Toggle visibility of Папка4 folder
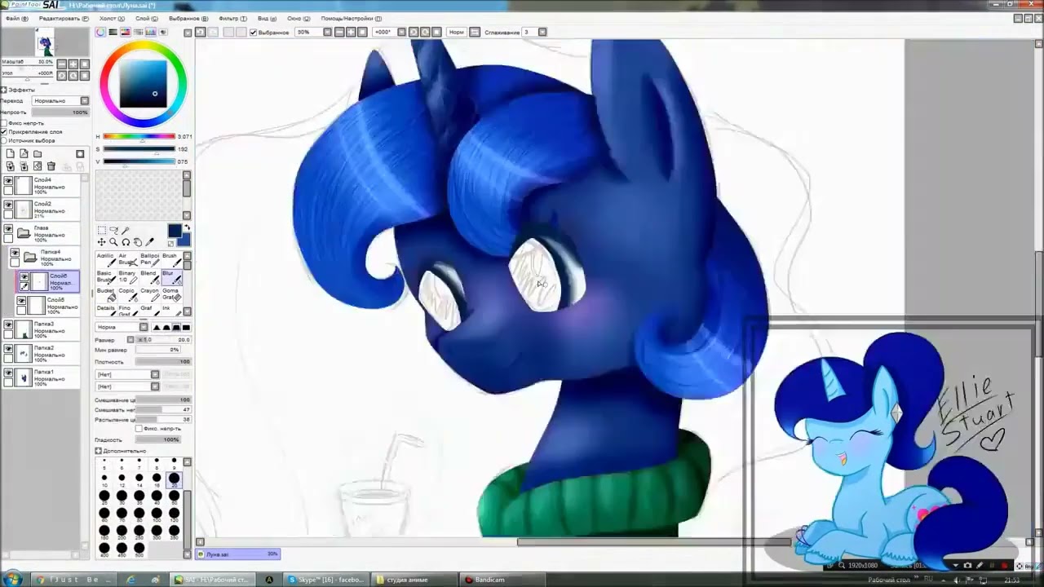1044x587 pixels. point(15,254)
